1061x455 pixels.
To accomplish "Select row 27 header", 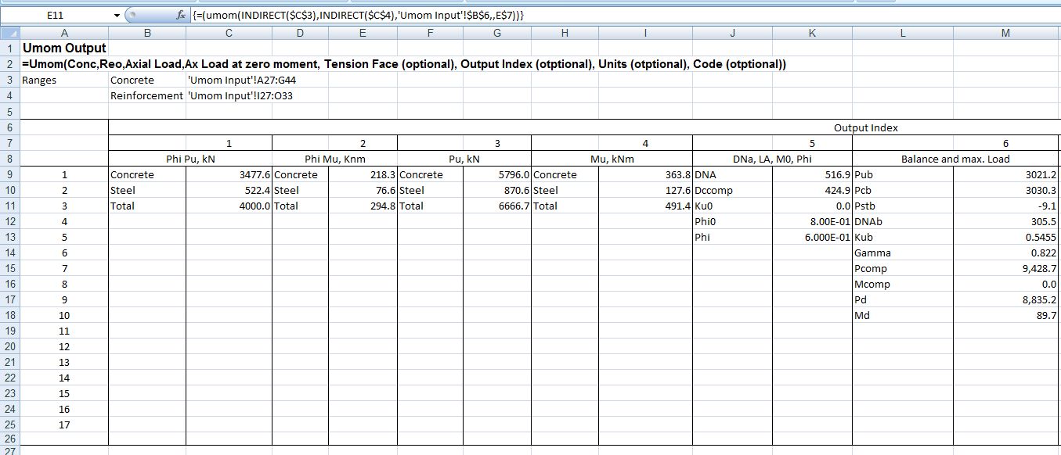I will click(9, 450).
